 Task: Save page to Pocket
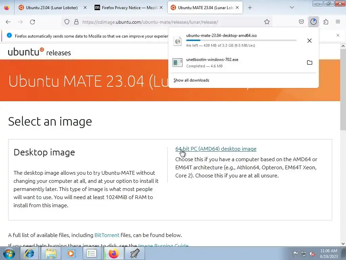[x=301, y=22]
